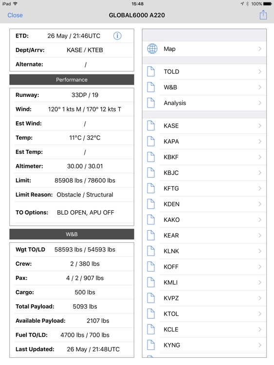Tap the Wi-Fi icon in status bar

tap(16, 4)
